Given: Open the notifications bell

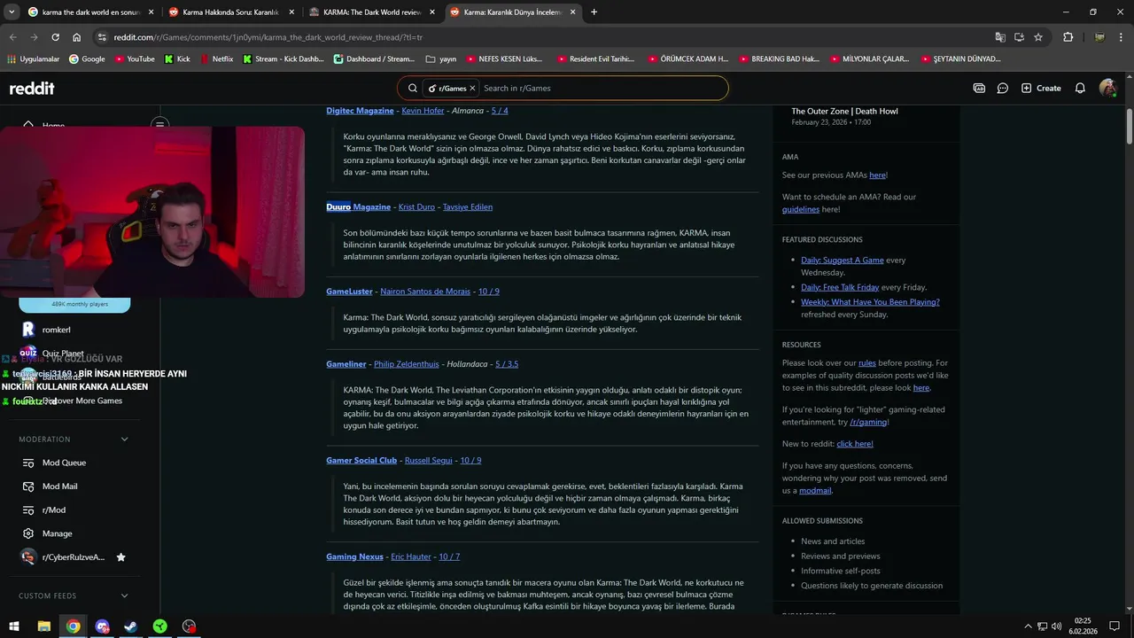Looking at the screenshot, I should 1080,88.
